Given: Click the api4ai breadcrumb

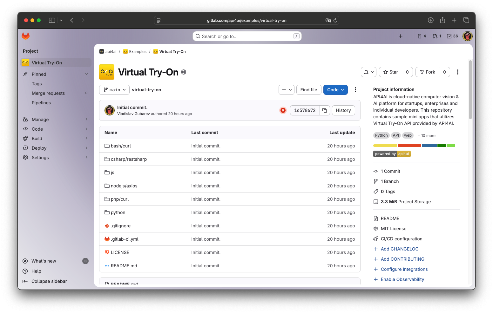Looking at the screenshot, I should pyautogui.click(x=108, y=52).
